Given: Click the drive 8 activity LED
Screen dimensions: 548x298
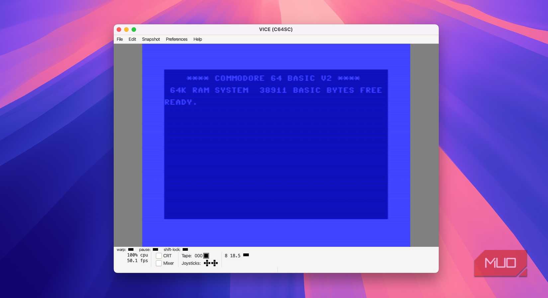Looking at the screenshot, I should 246,255.
